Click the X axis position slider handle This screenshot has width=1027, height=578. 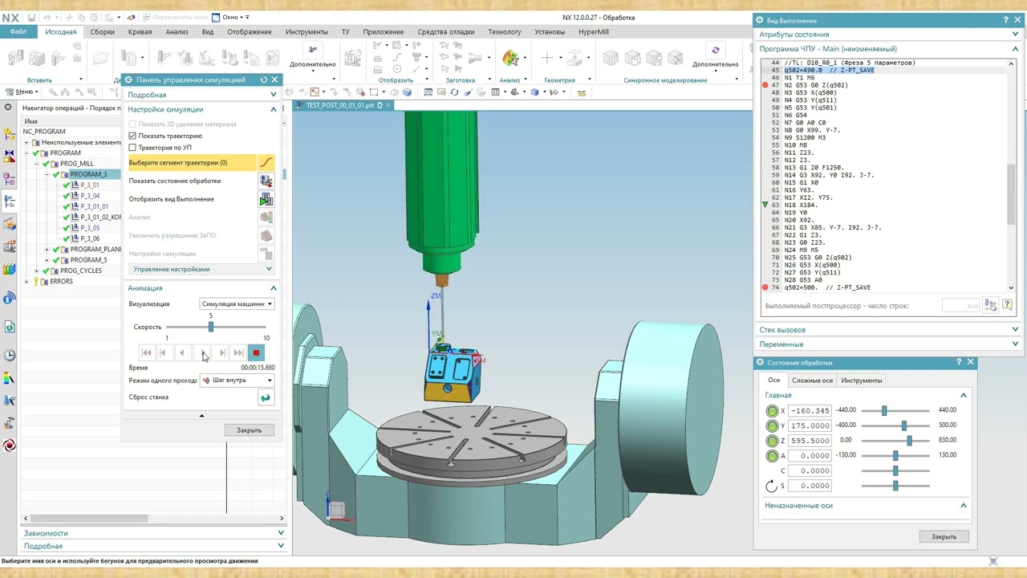point(884,410)
